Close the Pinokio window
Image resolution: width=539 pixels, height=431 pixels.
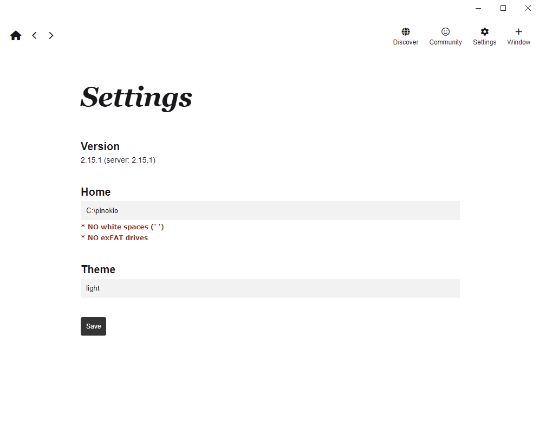528,8
